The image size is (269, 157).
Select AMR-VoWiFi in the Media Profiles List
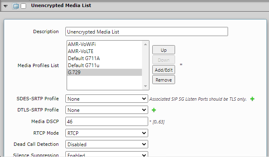coord(105,44)
